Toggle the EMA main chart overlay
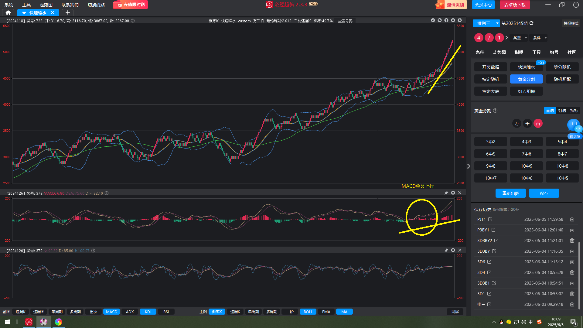This screenshot has width=583, height=328. (326, 312)
